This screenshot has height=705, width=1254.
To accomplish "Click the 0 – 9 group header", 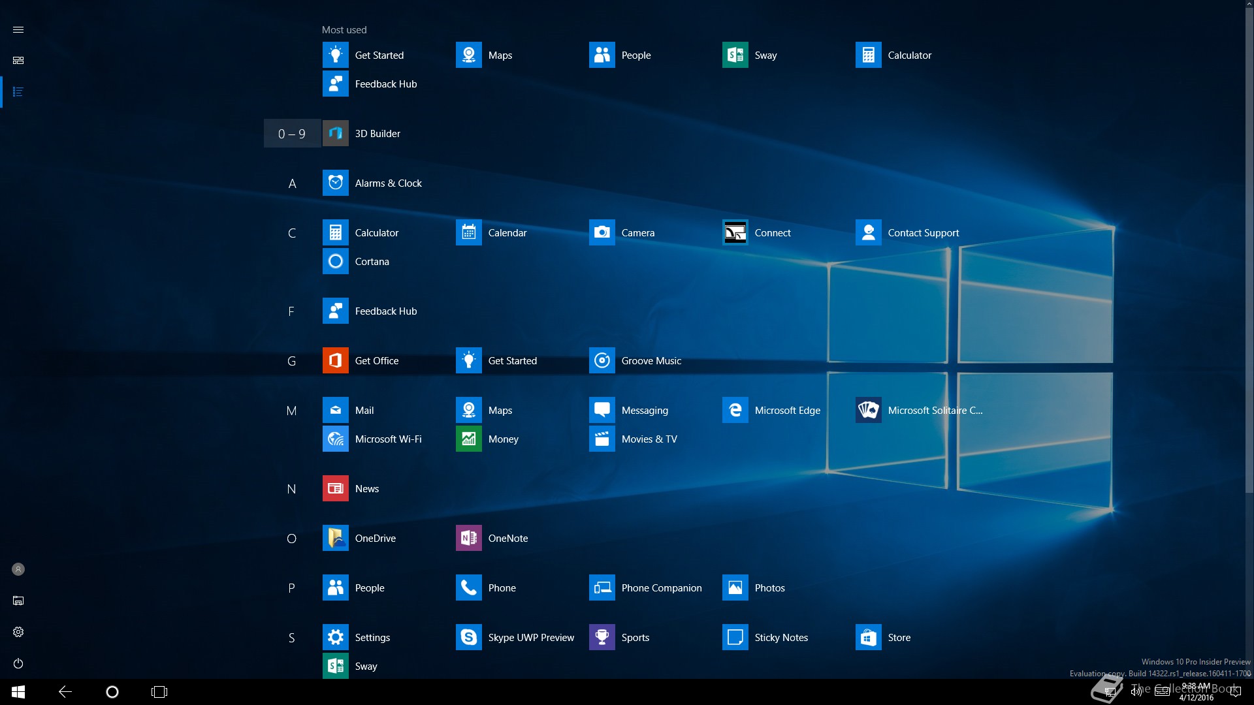I will click(292, 133).
